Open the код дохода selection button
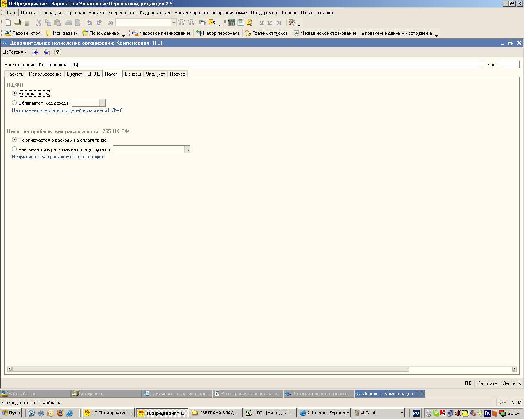Screen dimensions: 524x419 [102, 103]
